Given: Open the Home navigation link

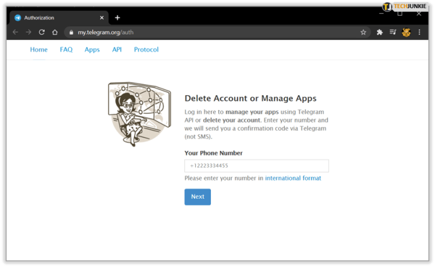Looking at the screenshot, I should (39, 50).
